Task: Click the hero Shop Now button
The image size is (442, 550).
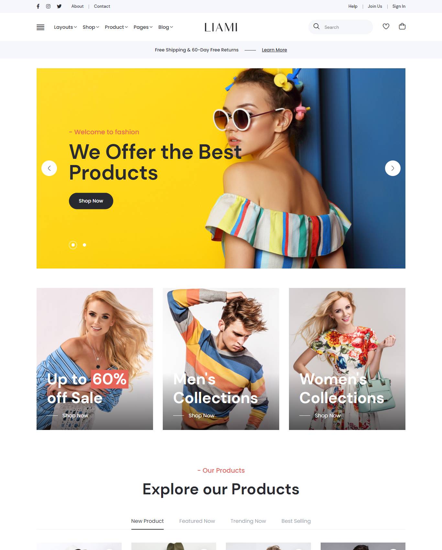Action: tap(91, 201)
